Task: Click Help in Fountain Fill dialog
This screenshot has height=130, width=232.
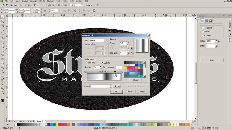Action: [x=142, y=91]
